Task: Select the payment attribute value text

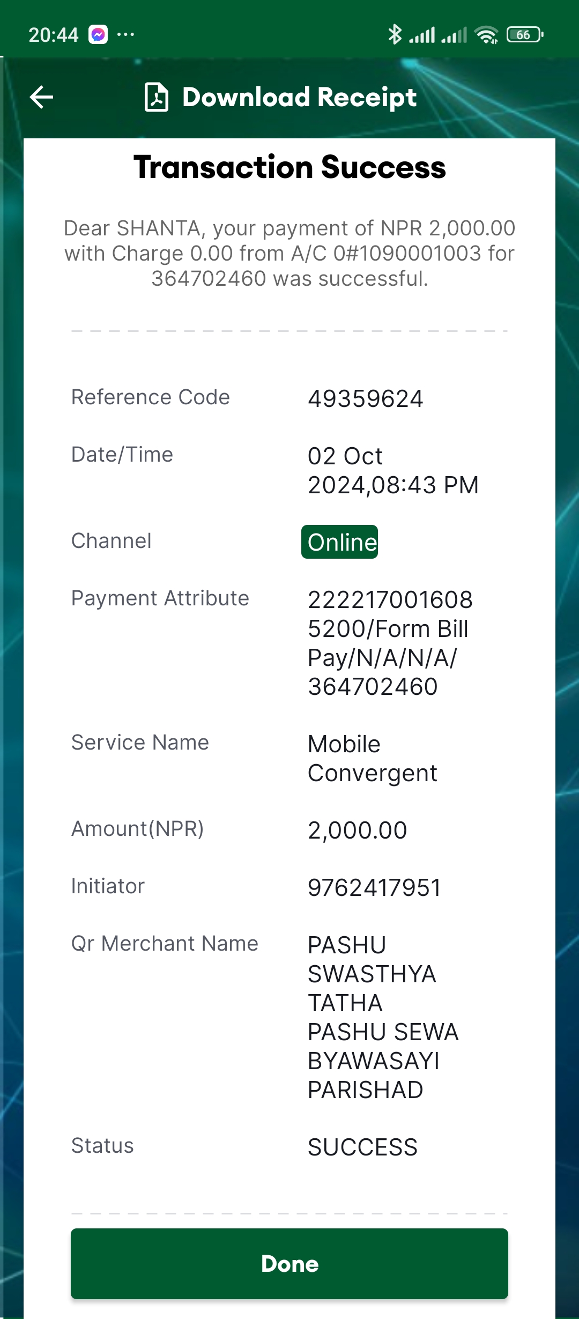Action: pyautogui.click(x=390, y=643)
